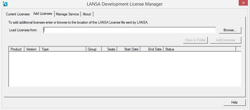Screen dimensions: 250x110
Task: Sort by the Group column header
Action: [94, 49]
